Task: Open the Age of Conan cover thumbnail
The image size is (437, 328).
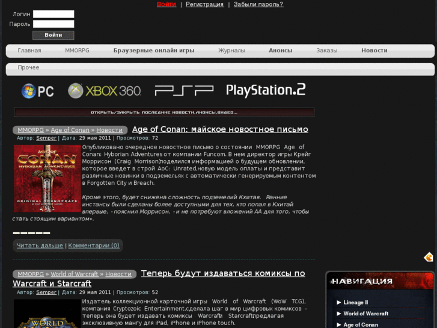Action: click(47, 178)
